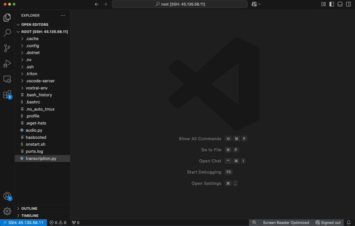
Task: Open the hasbooted file
Action: [x=42, y=137]
